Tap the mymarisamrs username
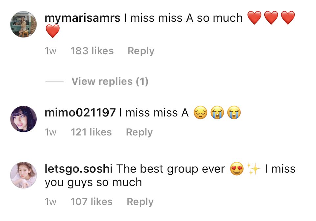Screen dimensions: 316x221 (82, 18)
